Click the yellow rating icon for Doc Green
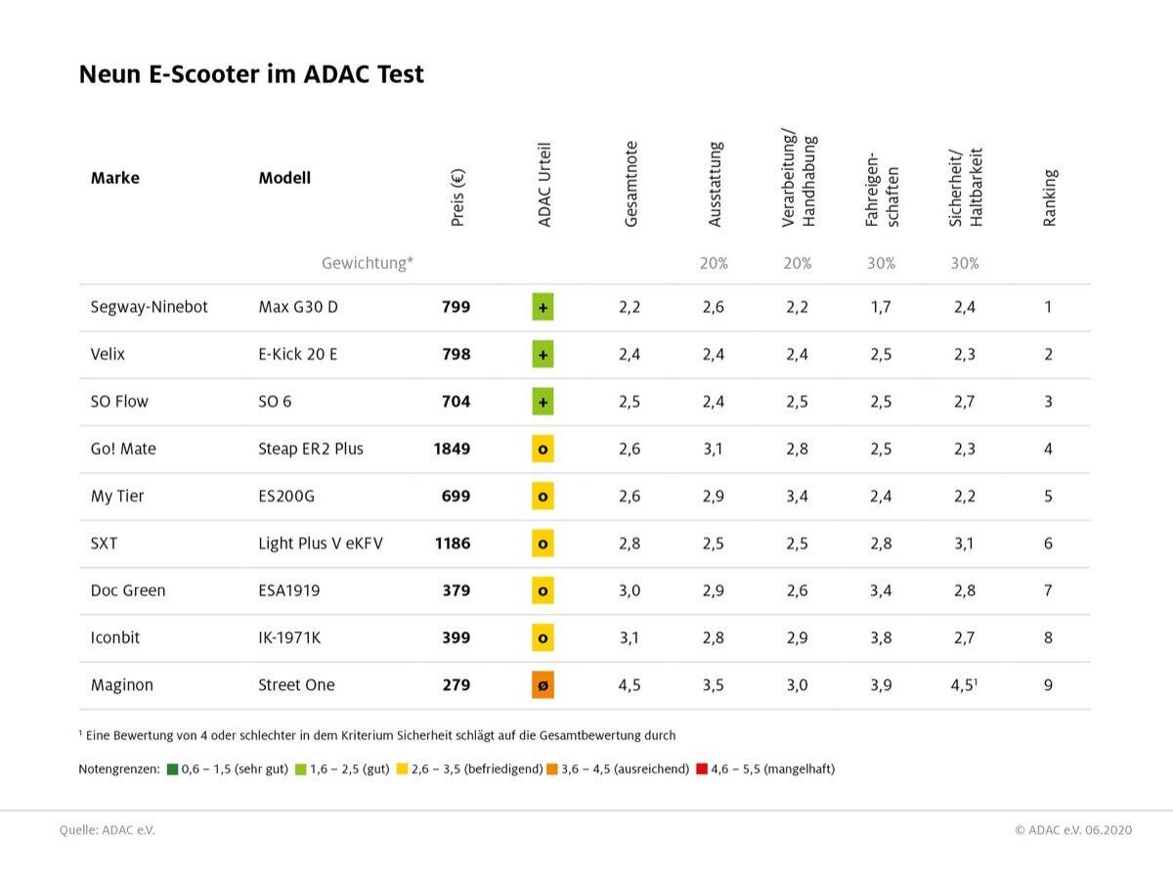Image resolution: width=1173 pixels, height=874 pixels. [543, 590]
